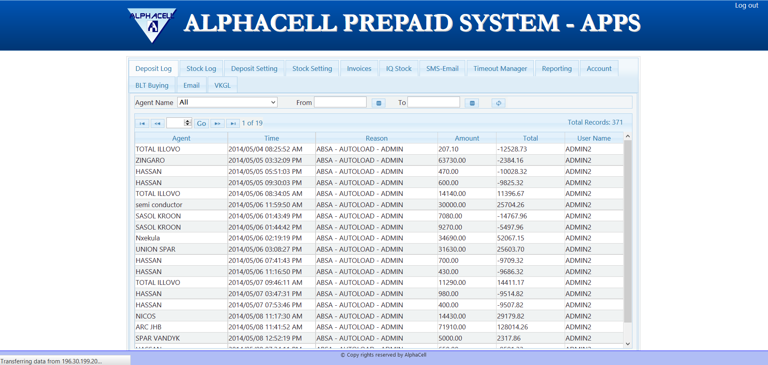Open the To date calendar picker
Viewport: 768px width, 365px height.
pos(472,103)
